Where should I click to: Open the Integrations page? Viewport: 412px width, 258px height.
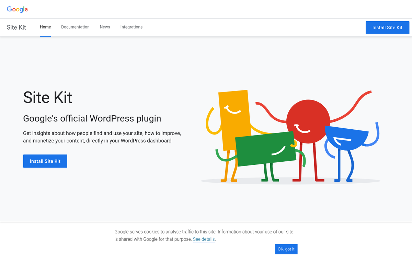pyautogui.click(x=131, y=27)
